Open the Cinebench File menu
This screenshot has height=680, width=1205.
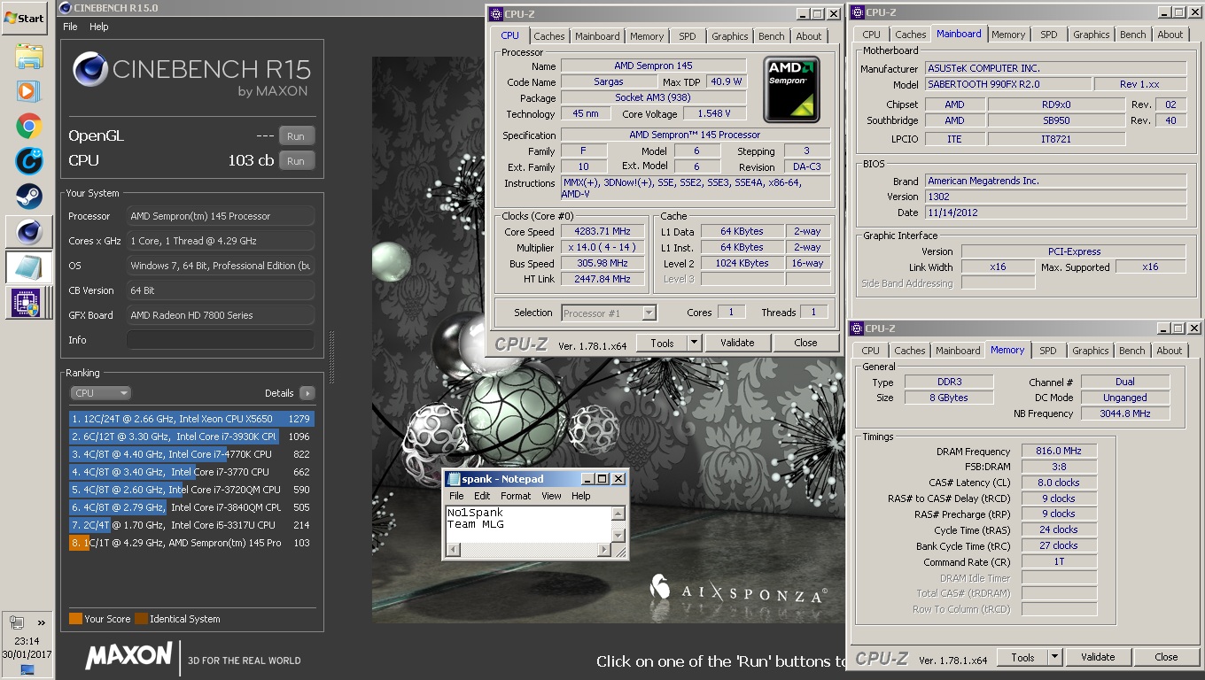coord(70,27)
